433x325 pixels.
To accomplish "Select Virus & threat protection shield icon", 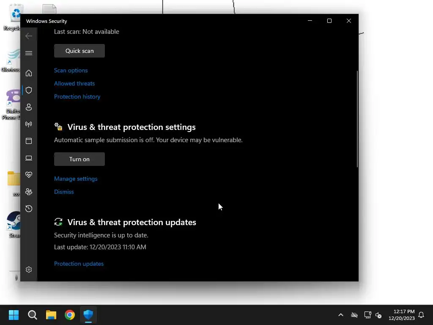I will 29,90.
